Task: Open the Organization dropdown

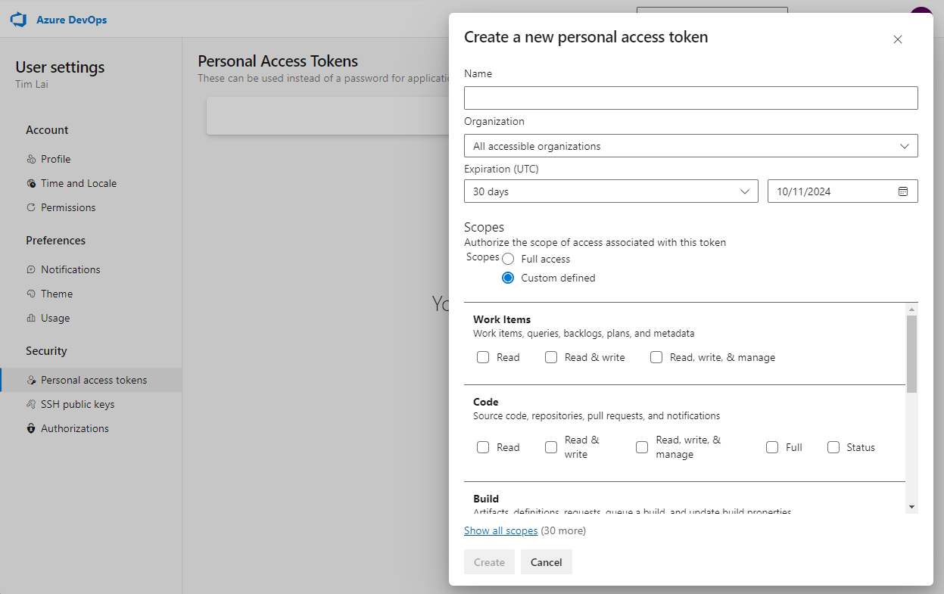Action: 691,146
